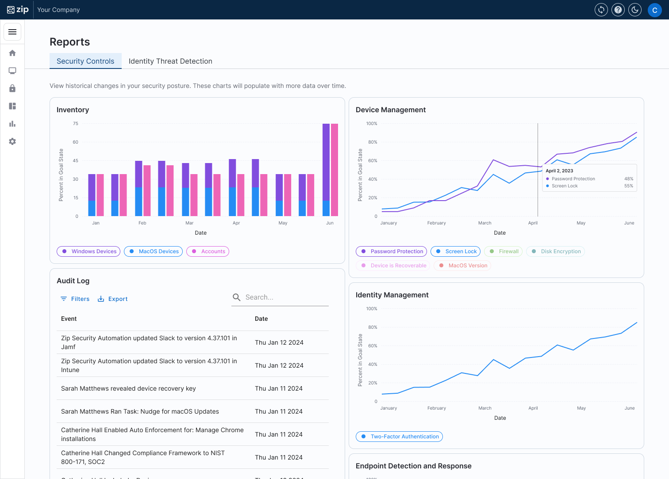This screenshot has width=669, height=479.
Task: Open user avatar account menu
Action: pos(654,10)
